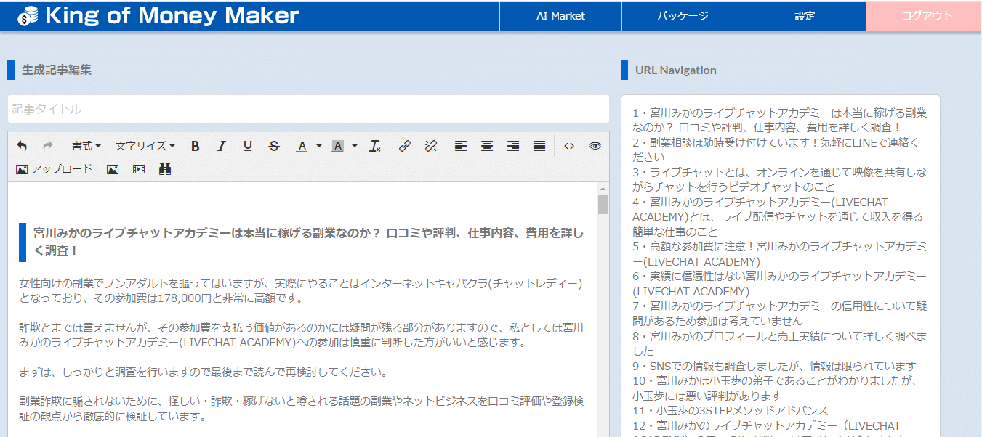Open the AI Market tab
This screenshot has height=437, width=982.
560,16
